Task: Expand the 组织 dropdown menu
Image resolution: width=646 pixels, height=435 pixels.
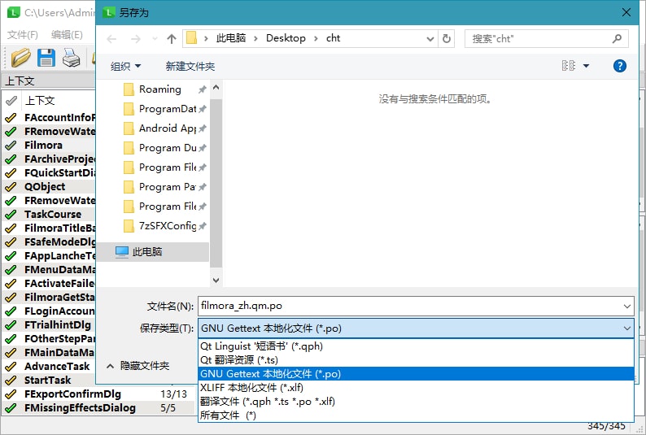Action: pyautogui.click(x=125, y=66)
